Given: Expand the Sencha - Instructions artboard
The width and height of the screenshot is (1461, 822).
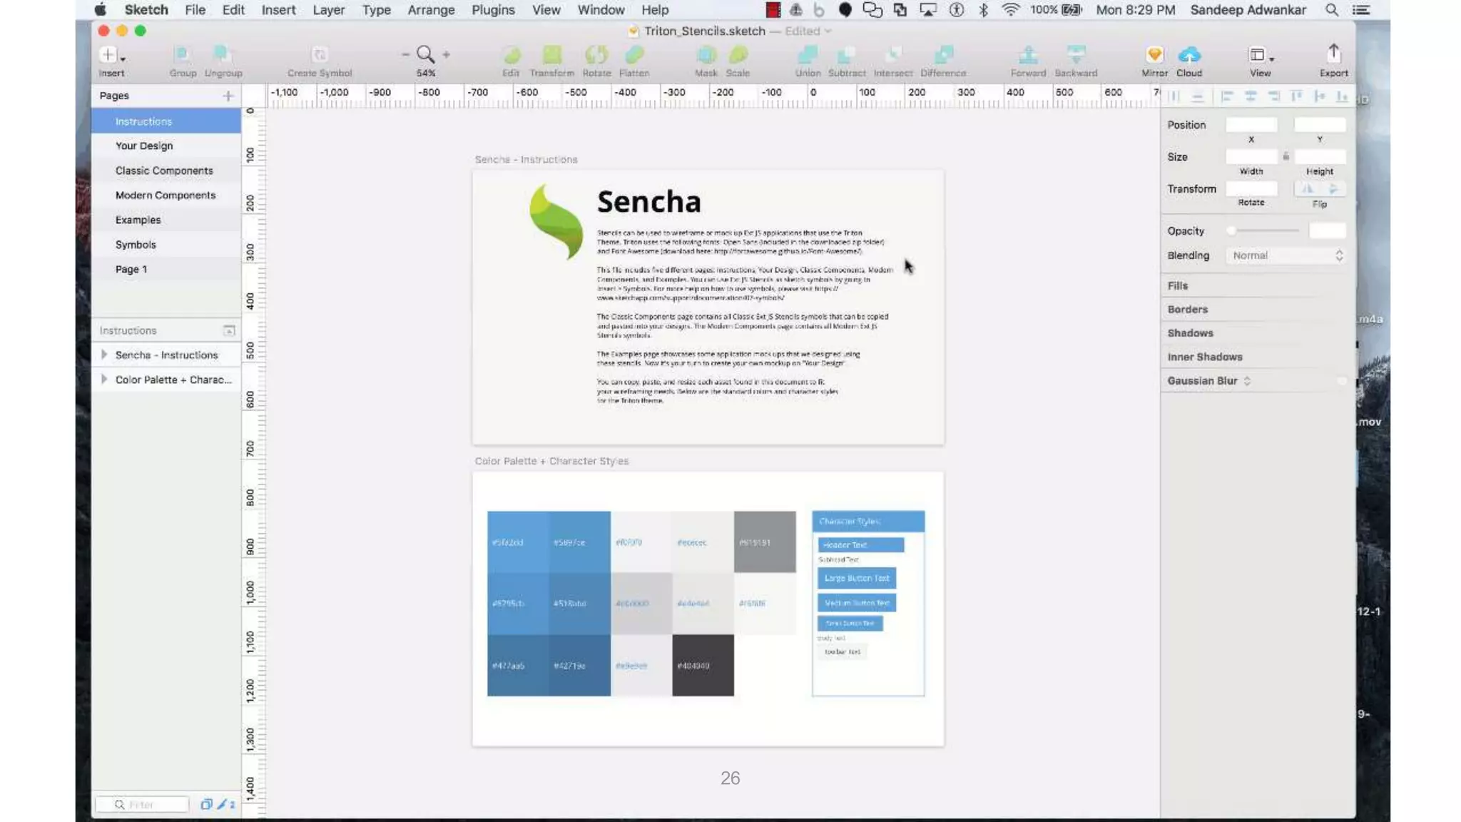Looking at the screenshot, I should [x=104, y=355].
